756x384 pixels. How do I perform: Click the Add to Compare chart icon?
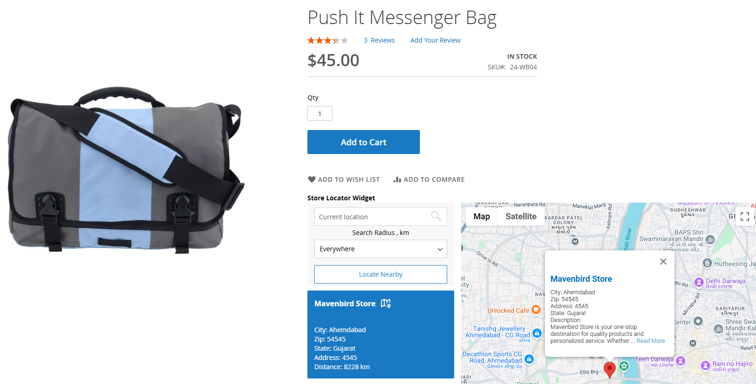pyautogui.click(x=397, y=180)
